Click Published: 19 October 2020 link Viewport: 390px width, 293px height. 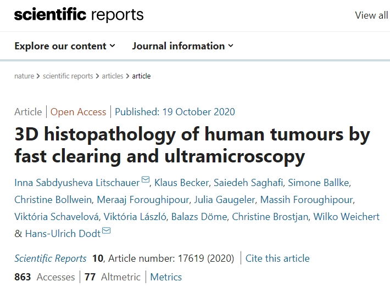pos(175,112)
